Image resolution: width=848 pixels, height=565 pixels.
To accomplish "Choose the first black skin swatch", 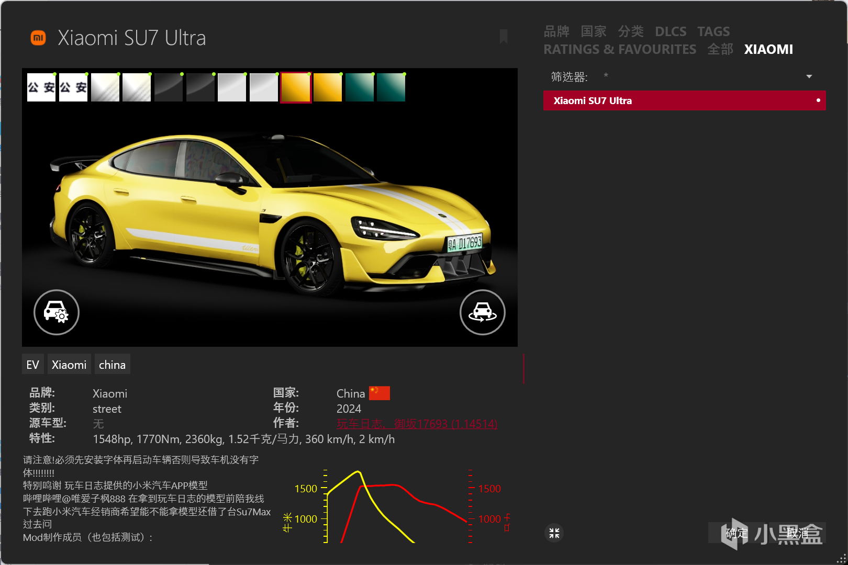I will (x=169, y=87).
